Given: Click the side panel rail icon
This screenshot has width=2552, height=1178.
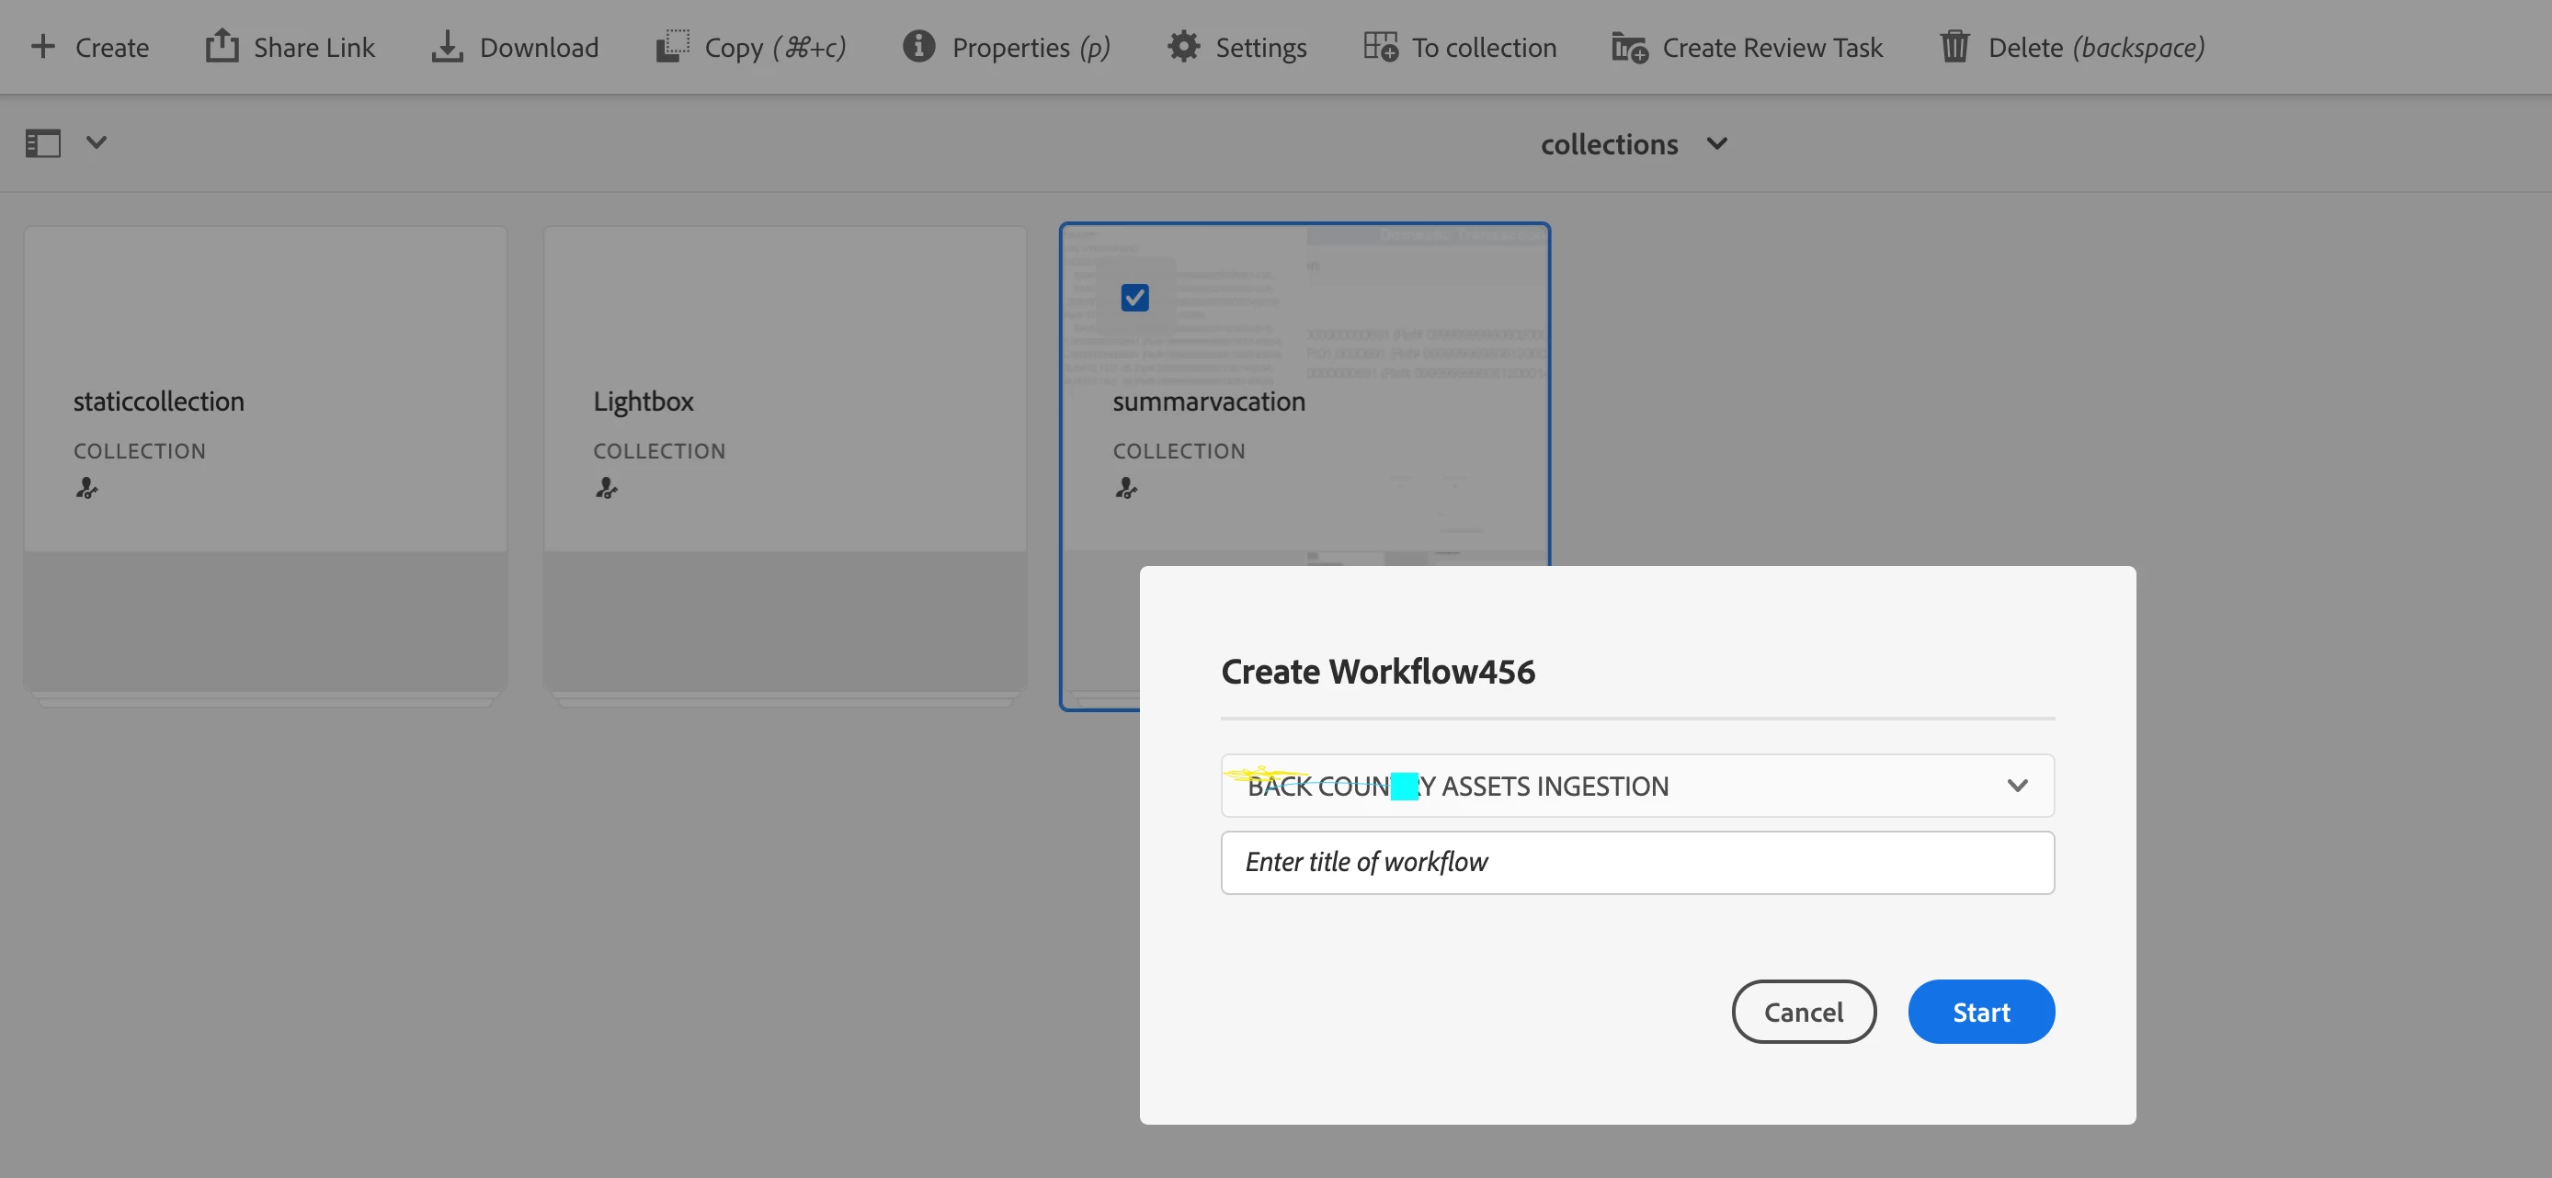Looking at the screenshot, I should (x=42, y=143).
